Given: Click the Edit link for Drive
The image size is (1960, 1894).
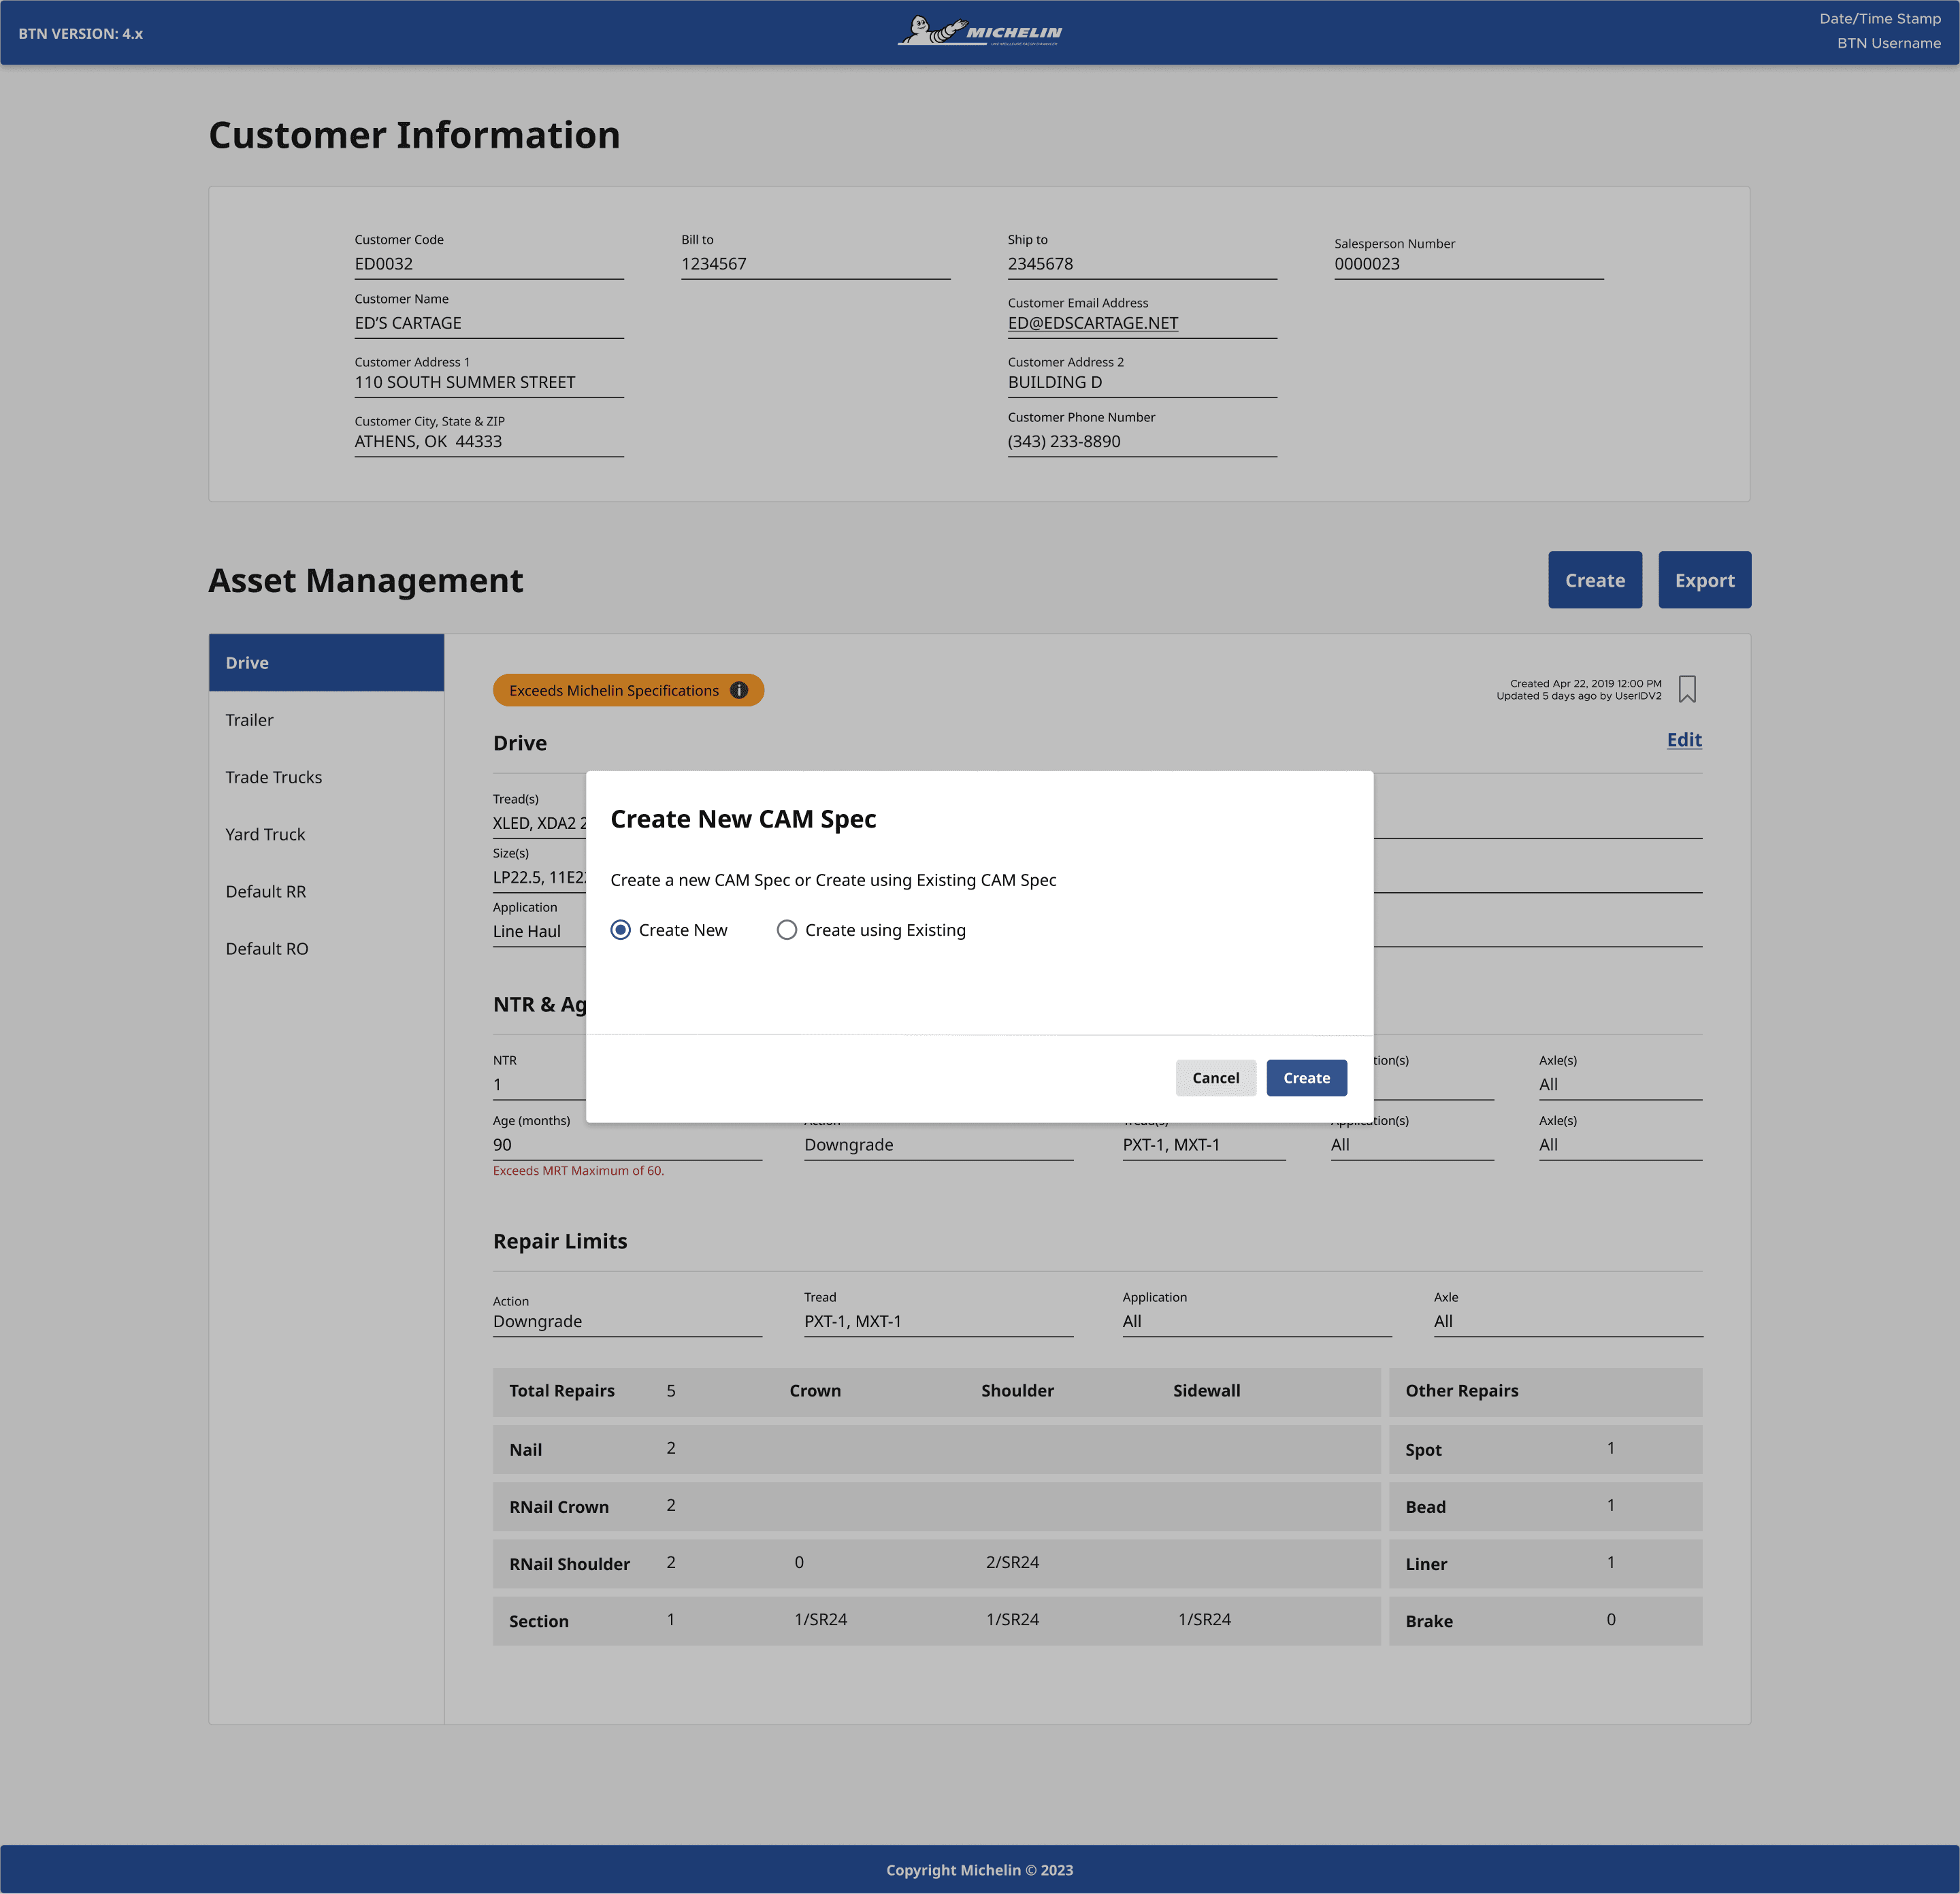Looking at the screenshot, I should coord(1684,740).
